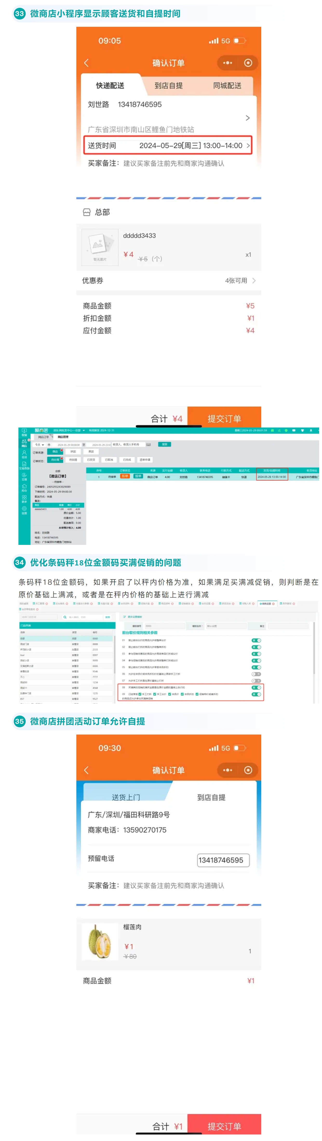Image resolution: width=322 pixels, height=1141 pixels.
Task: Click the 模板编号 field showing 0000
Action: click(165, 626)
